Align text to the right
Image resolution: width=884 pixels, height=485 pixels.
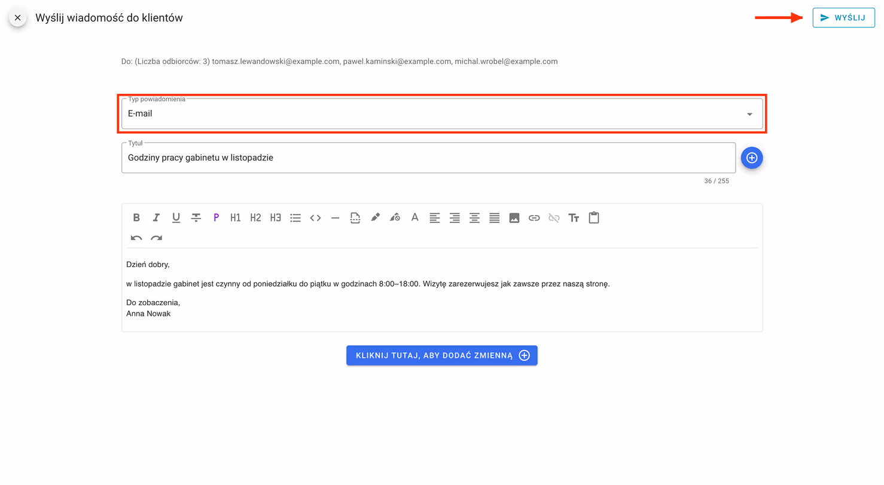(455, 218)
